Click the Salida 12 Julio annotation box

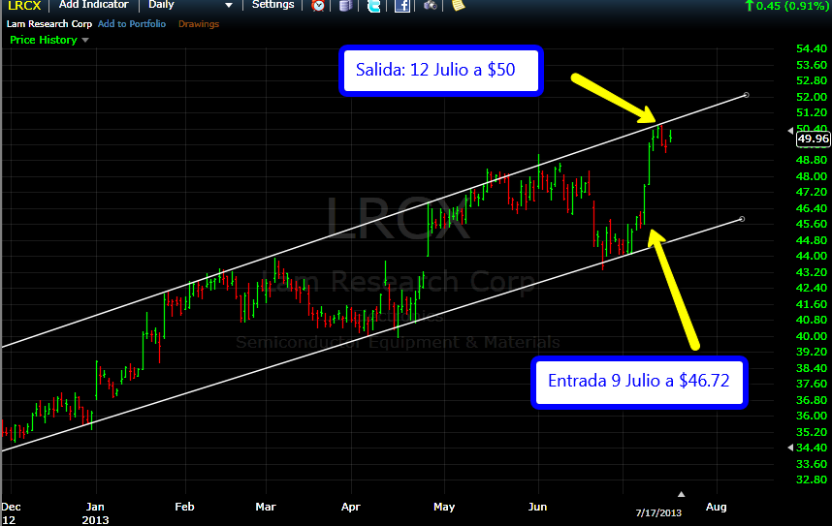click(x=440, y=73)
